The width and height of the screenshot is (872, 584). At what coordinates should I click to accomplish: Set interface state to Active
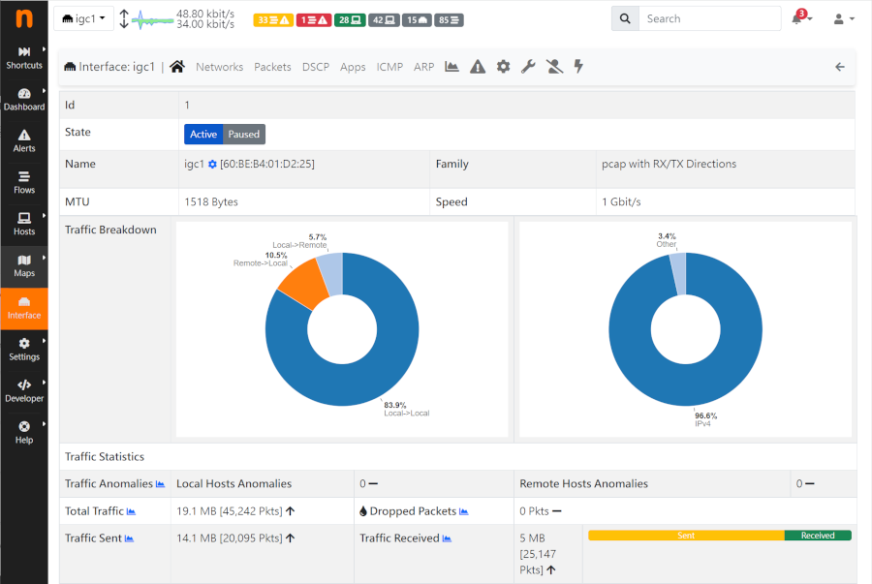pos(203,135)
